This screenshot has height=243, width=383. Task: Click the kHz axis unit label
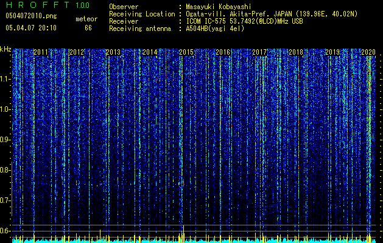coord(5,49)
